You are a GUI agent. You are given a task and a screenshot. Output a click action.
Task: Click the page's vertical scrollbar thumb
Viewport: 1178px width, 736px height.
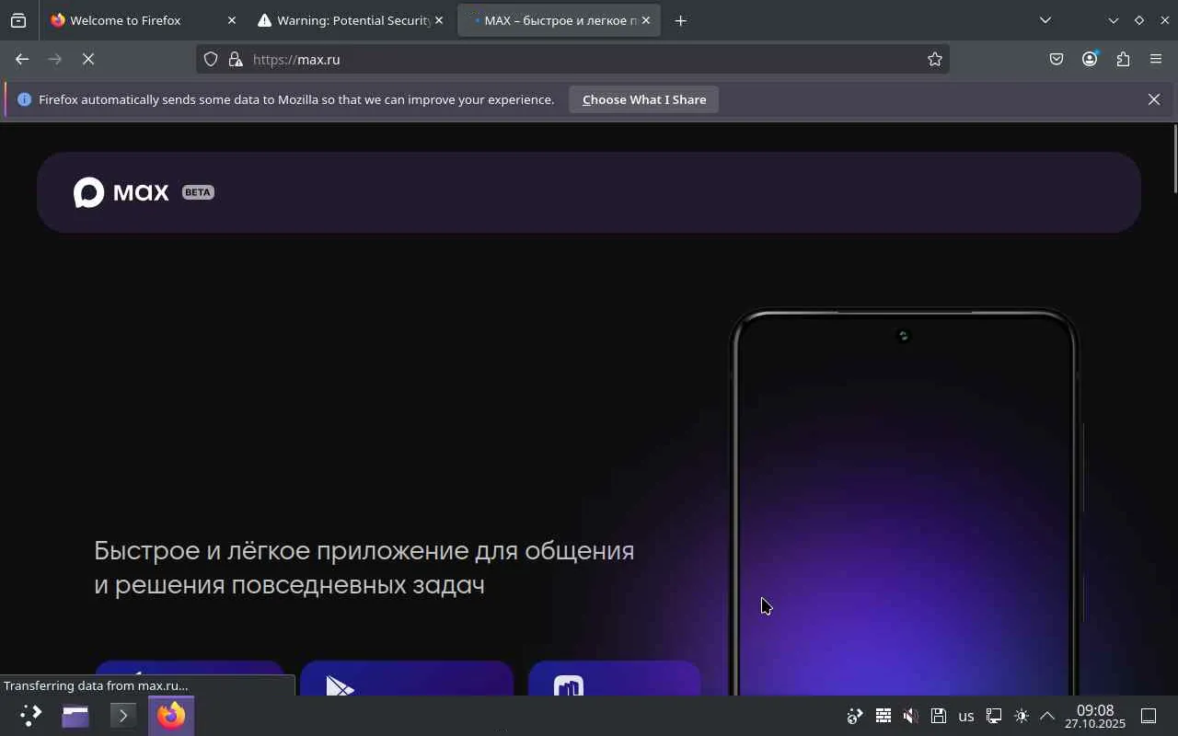[x=1174, y=158]
